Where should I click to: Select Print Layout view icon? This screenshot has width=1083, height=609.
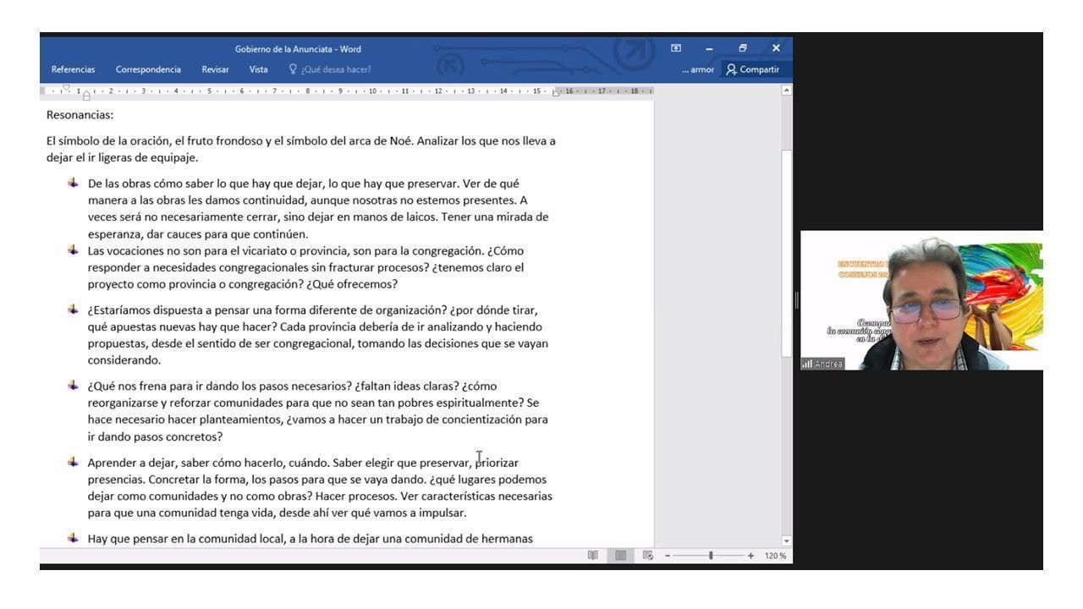620,556
